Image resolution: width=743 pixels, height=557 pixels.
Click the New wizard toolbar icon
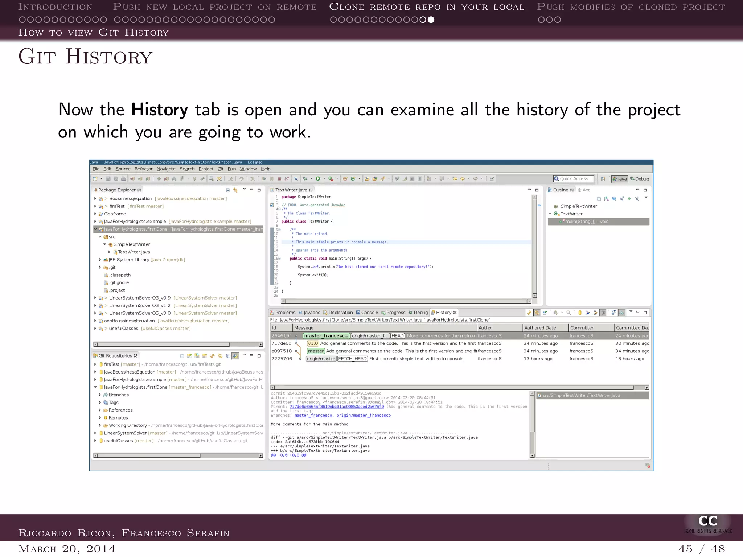click(x=95, y=179)
